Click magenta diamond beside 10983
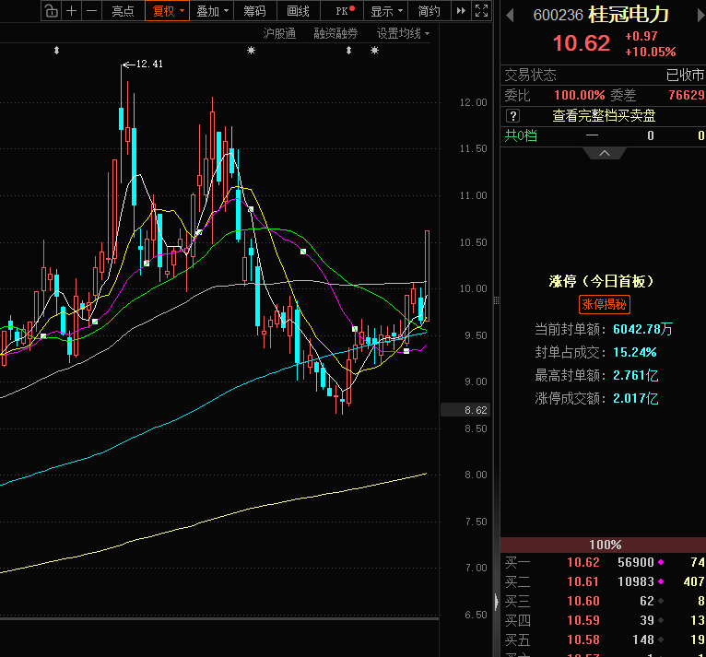706x657 pixels. click(661, 581)
